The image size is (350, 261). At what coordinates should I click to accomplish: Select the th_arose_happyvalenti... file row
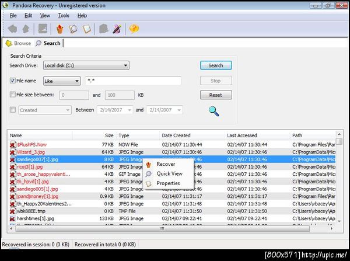point(172,174)
